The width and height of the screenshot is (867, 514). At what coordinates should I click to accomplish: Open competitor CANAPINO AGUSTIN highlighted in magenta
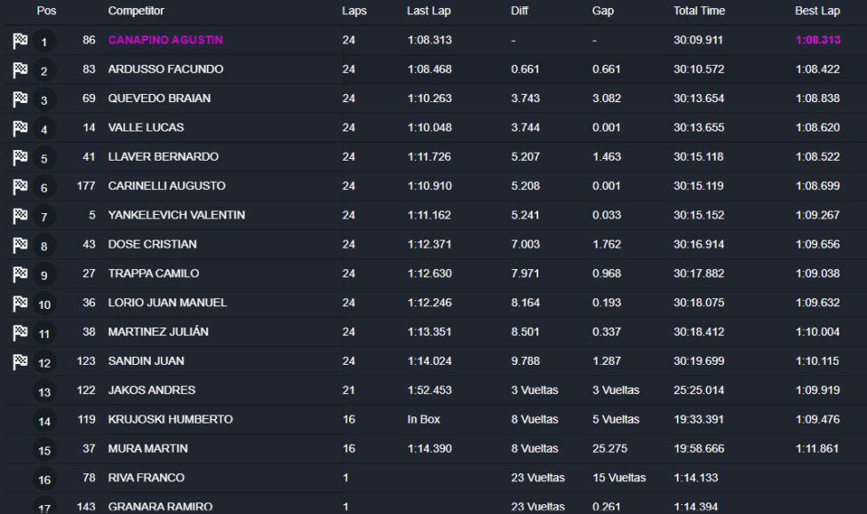coord(165,40)
